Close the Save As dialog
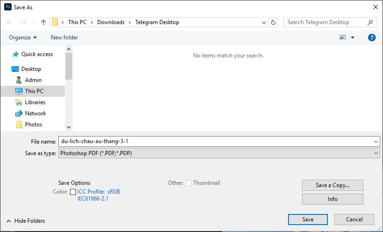The width and height of the screenshot is (383, 232). point(376,7)
